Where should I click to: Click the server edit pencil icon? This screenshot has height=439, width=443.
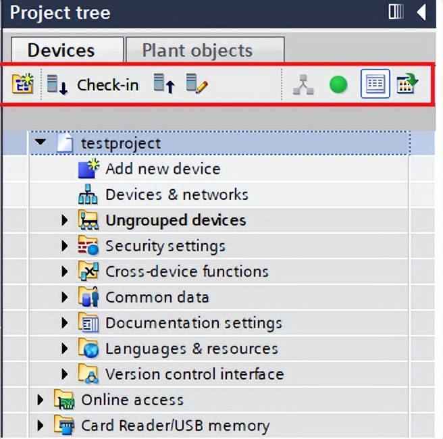197,85
